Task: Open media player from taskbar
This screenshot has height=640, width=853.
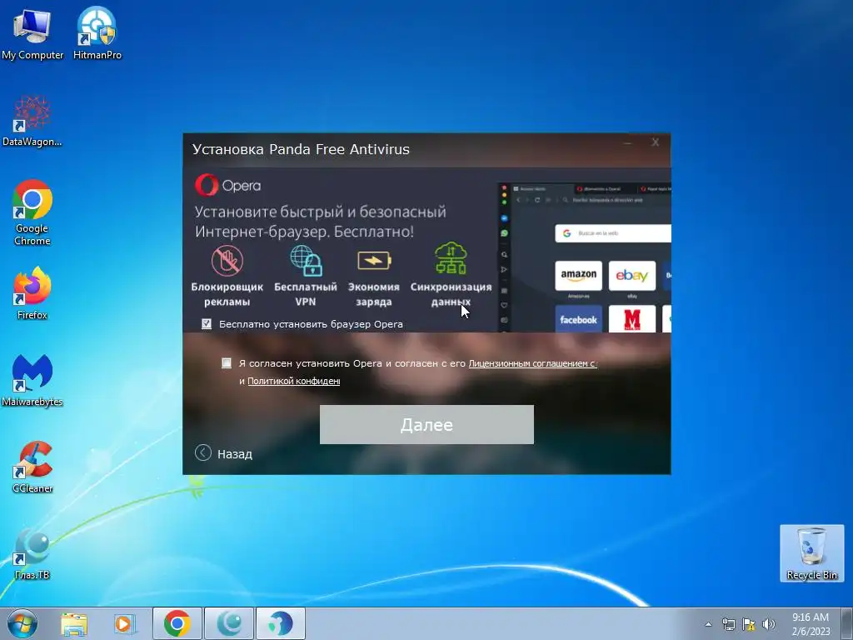Action: (124, 623)
